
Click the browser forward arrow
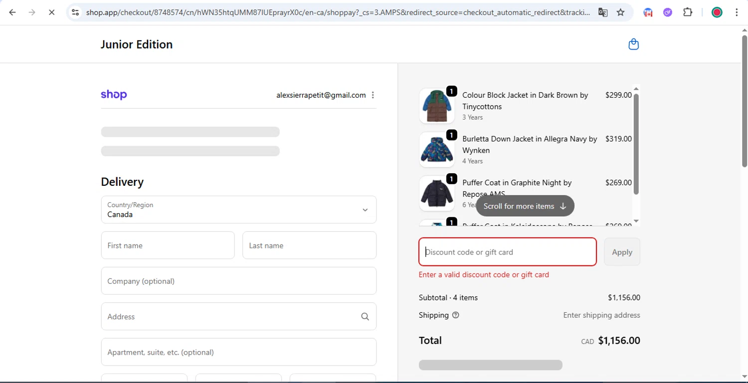32,12
